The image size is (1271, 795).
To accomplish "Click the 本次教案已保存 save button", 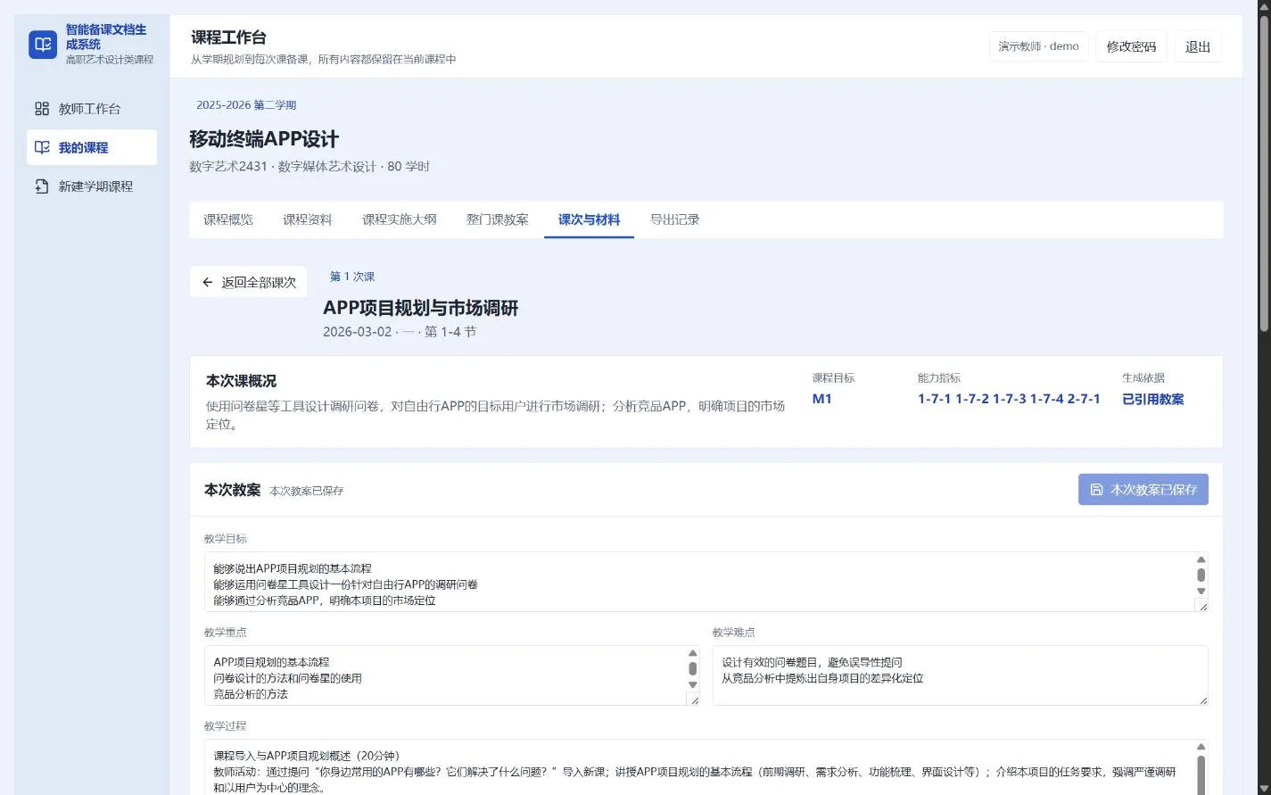I will pos(1143,490).
